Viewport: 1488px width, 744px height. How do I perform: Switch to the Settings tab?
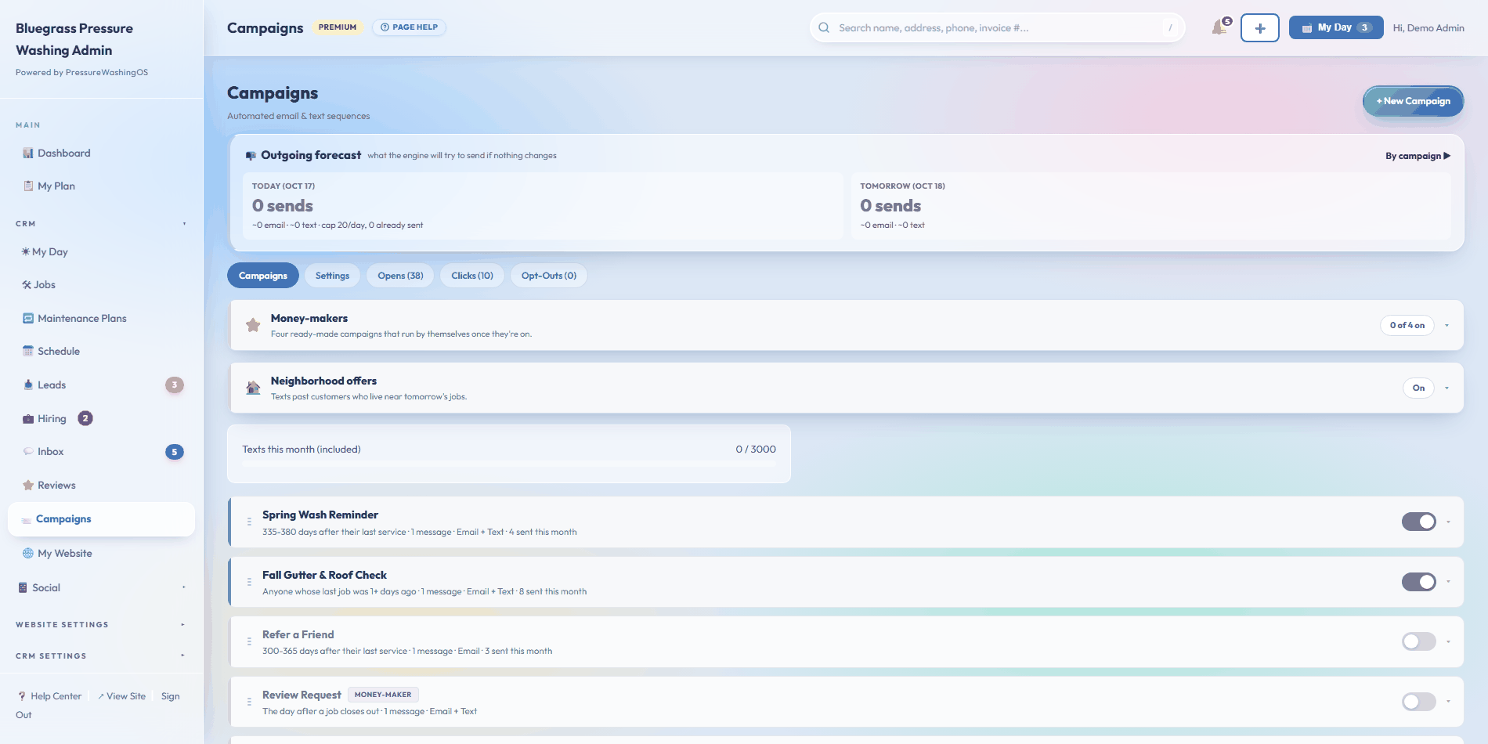pyautogui.click(x=332, y=276)
